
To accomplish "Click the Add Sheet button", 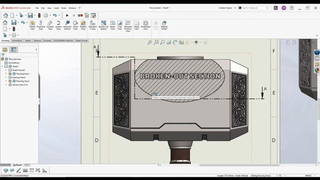I will [27, 165].
